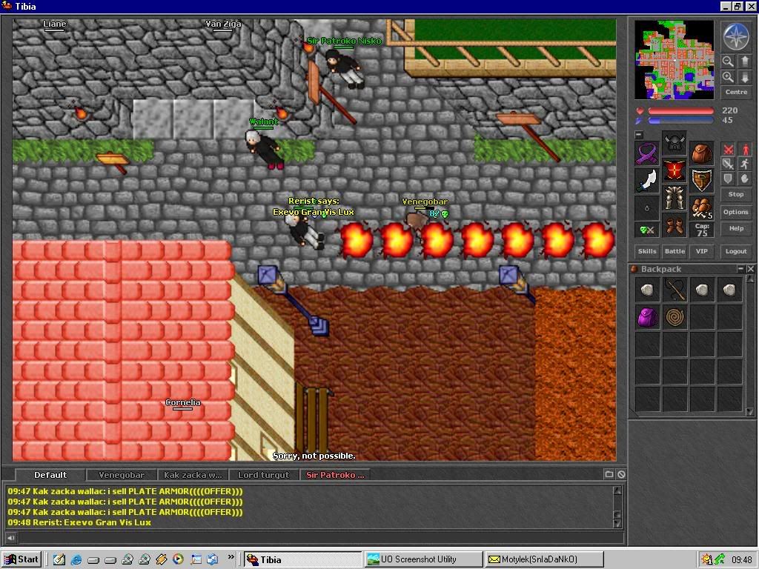
Task: Open the Battle list
Action: point(675,251)
